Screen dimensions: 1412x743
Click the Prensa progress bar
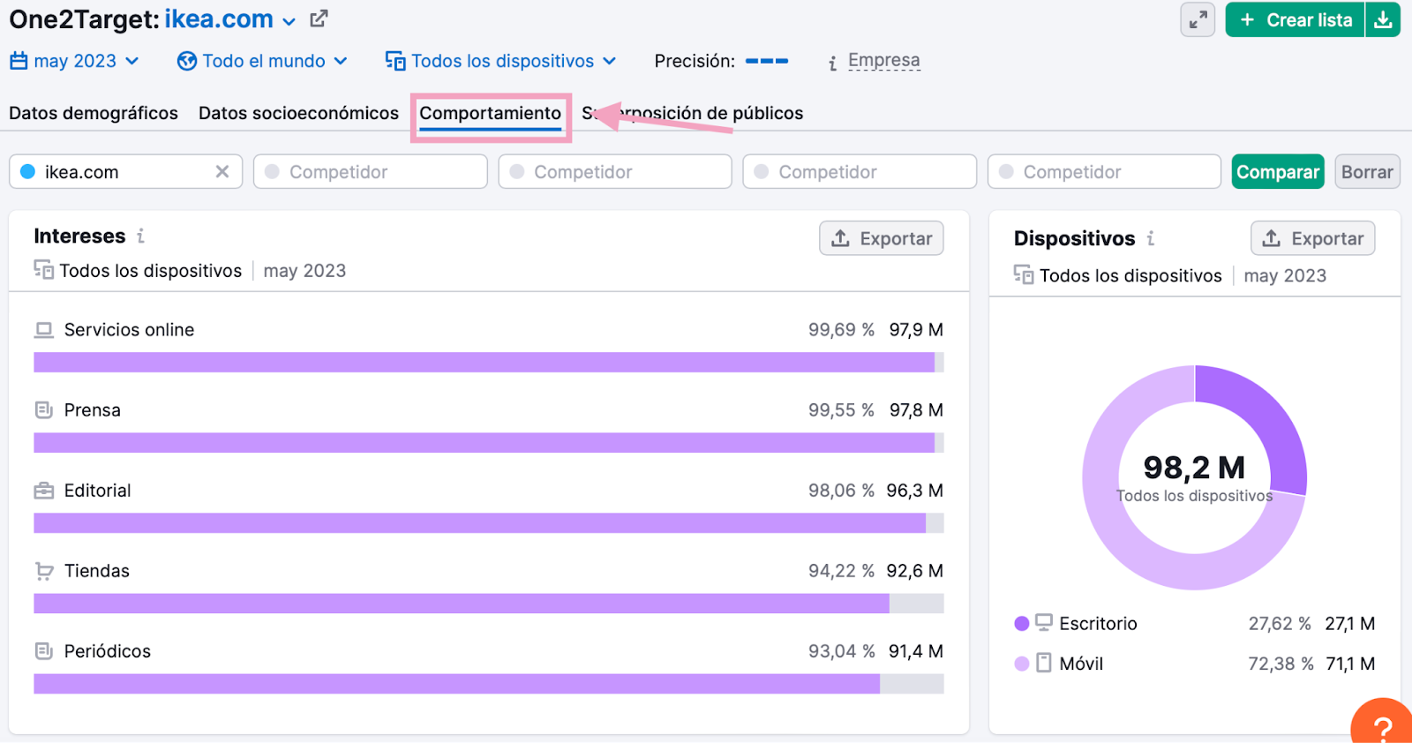tap(489, 442)
